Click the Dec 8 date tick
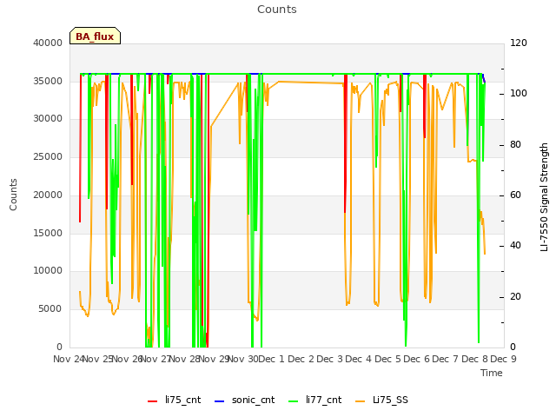 475,359
